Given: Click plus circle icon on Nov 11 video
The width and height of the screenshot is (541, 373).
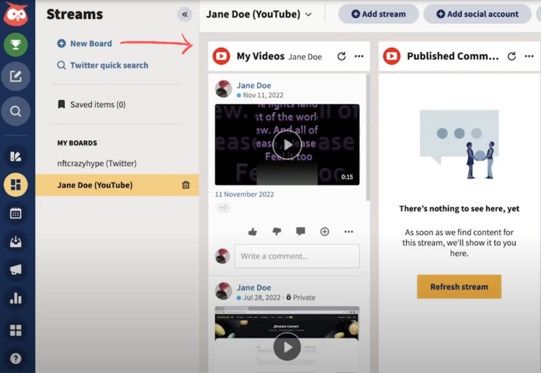Looking at the screenshot, I should point(324,232).
